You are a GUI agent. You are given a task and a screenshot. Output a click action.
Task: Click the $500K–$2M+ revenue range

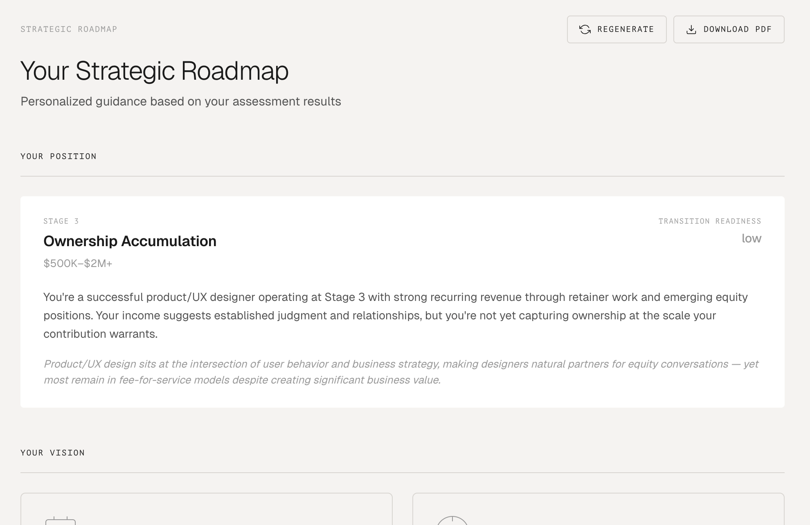[x=78, y=263]
